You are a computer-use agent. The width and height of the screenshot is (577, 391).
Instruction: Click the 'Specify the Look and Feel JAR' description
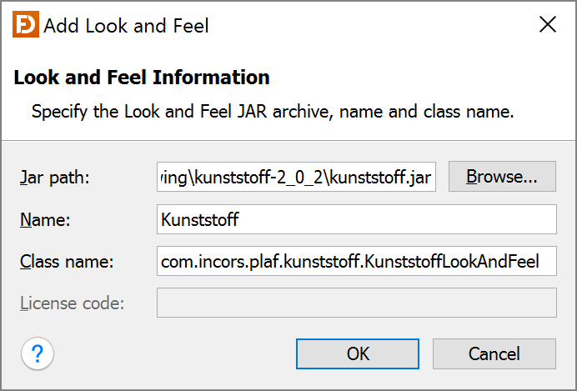pyautogui.click(x=272, y=111)
